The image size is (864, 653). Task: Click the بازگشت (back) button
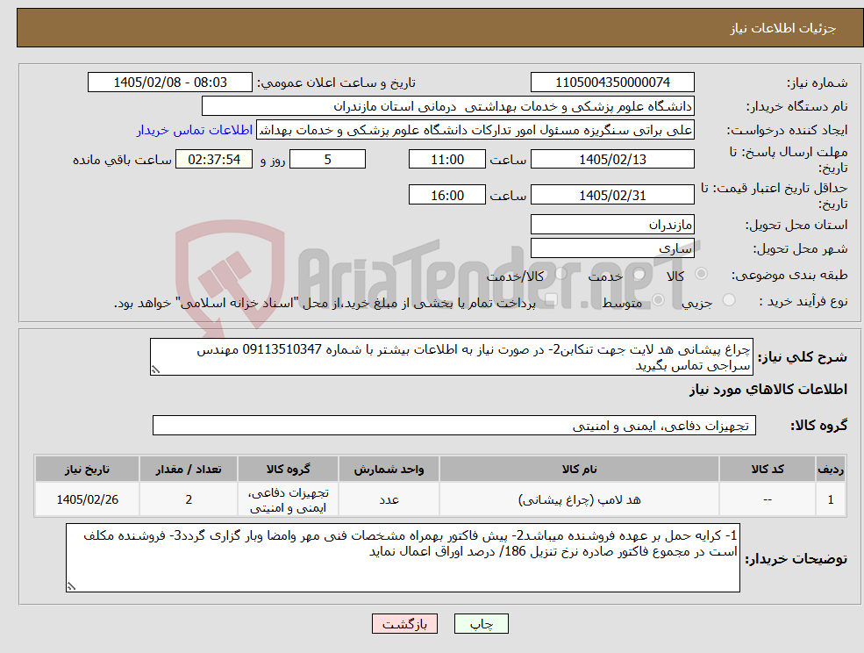tap(404, 624)
